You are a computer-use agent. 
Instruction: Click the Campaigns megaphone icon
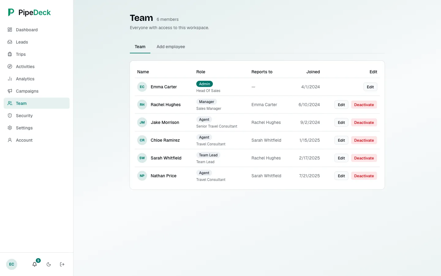point(10,91)
